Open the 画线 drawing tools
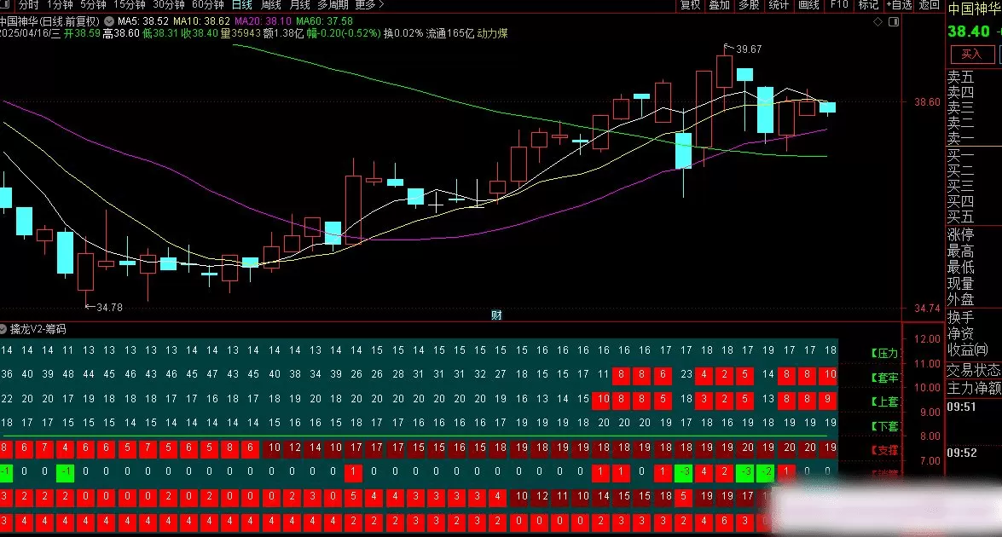Screen dimensions: 1002x537 [808, 5]
